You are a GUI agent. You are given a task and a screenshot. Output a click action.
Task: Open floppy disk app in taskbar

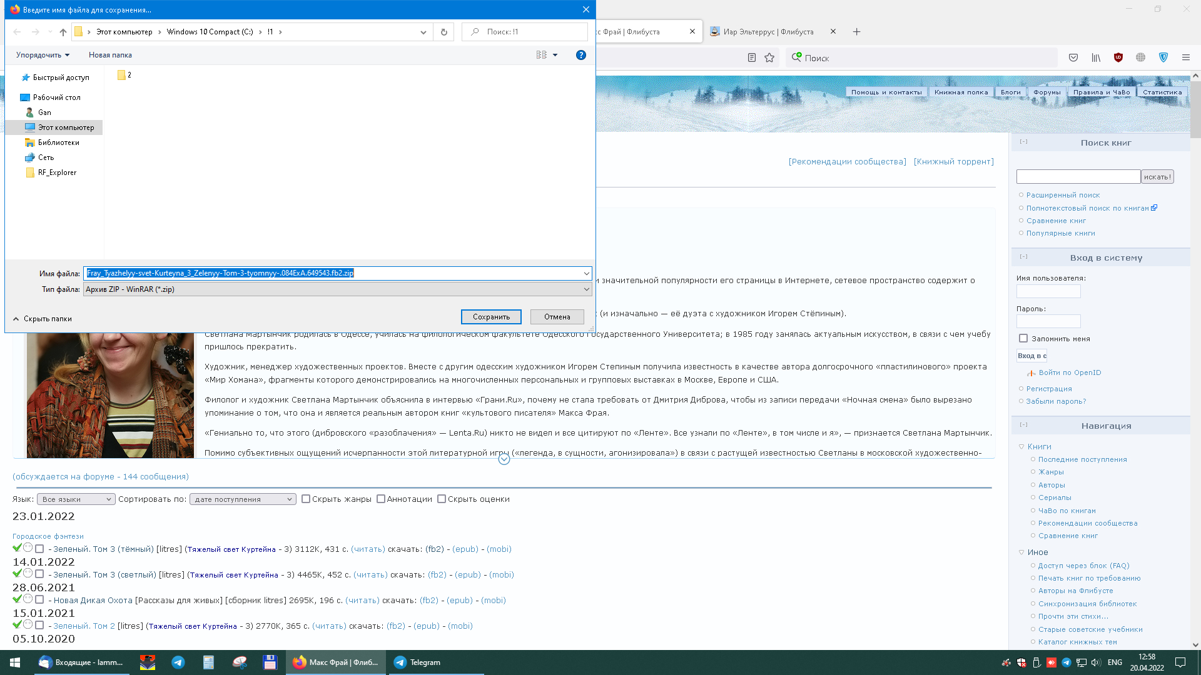270,662
